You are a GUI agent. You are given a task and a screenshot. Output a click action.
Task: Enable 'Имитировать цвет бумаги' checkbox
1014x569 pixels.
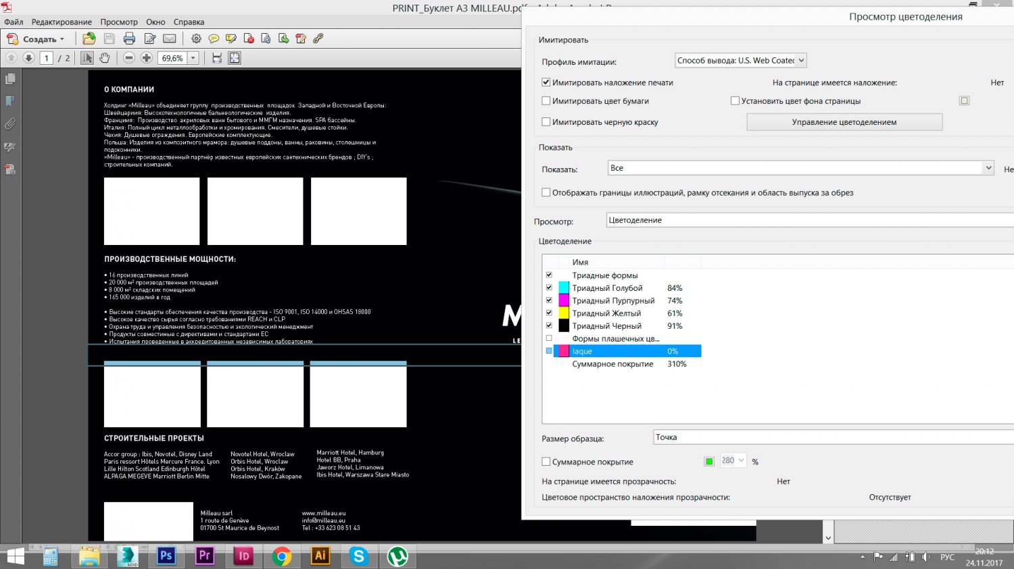[x=546, y=101]
